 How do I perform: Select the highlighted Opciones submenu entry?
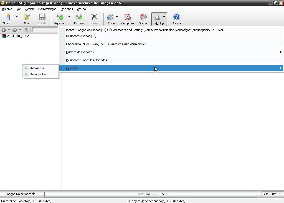tap(171, 68)
